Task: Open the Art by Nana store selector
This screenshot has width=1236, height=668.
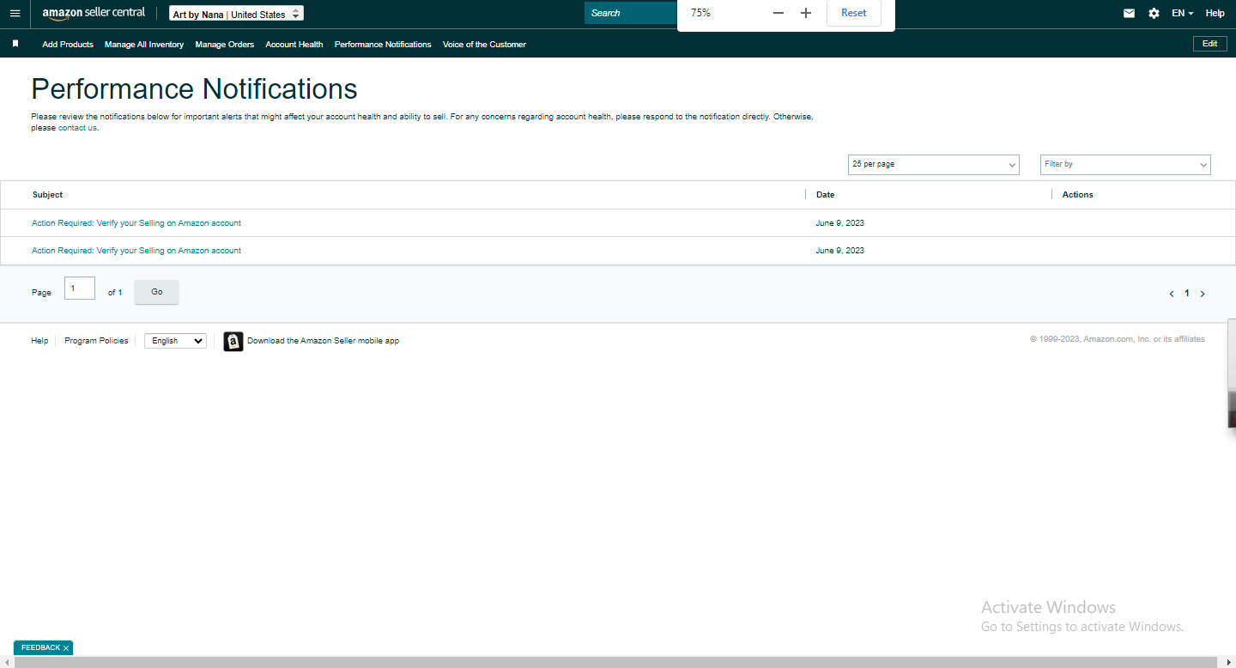Action: click(x=236, y=14)
